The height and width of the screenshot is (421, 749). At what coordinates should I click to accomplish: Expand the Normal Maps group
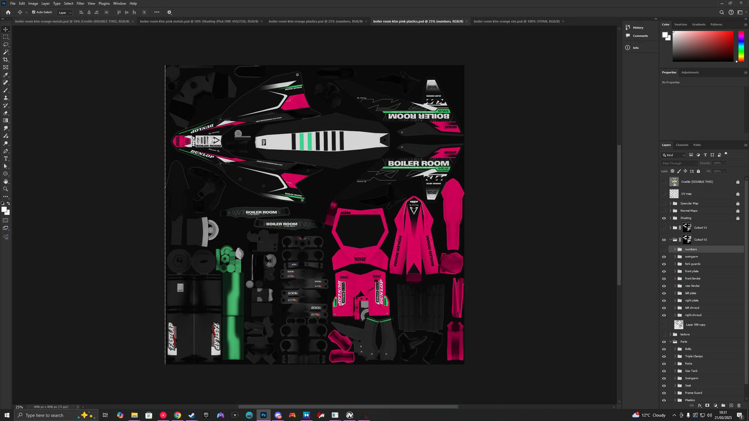tap(670, 211)
